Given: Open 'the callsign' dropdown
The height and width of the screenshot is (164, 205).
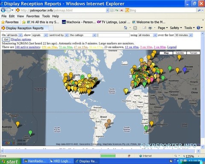Looking at the screenshot, I should (83, 35).
